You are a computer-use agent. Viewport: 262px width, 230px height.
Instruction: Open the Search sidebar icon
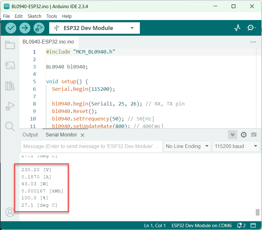tap(10, 126)
